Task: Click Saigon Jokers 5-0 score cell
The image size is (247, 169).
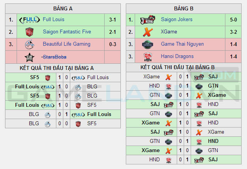Action: pos(233,20)
